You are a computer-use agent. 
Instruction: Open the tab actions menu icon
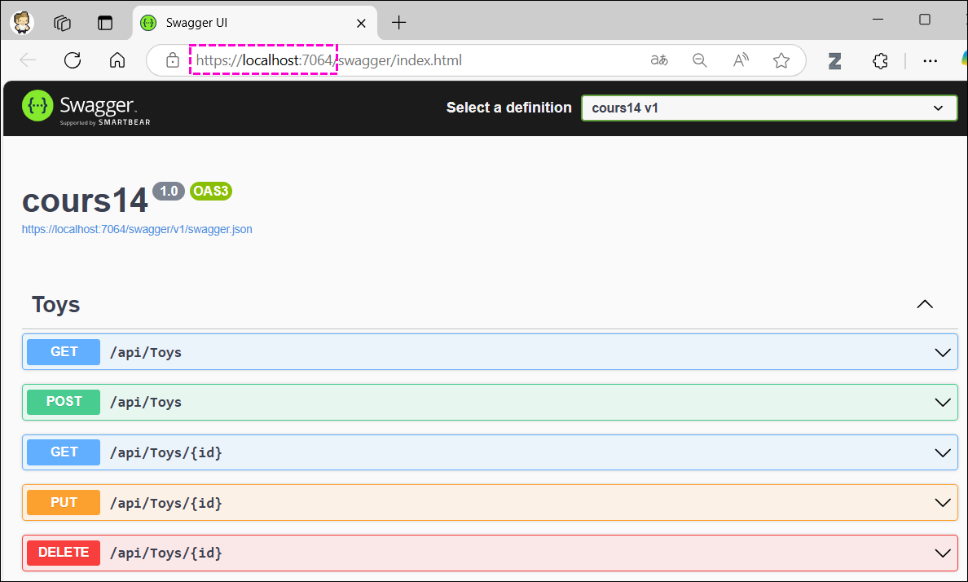(x=105, y=23)
